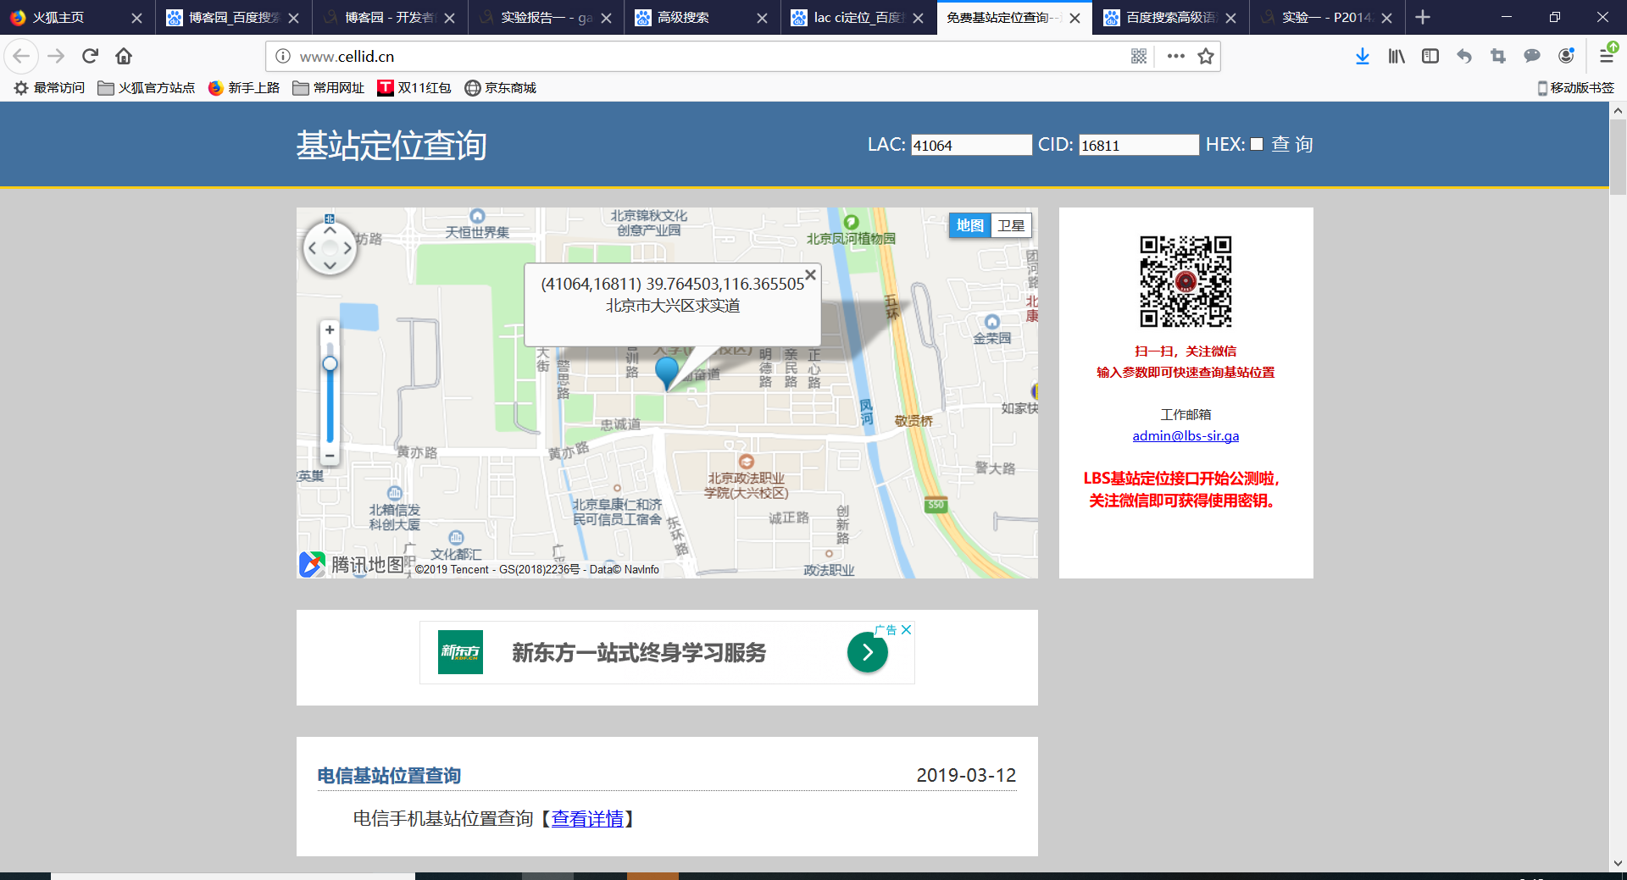Reload the current page

[x=90, y=56]
